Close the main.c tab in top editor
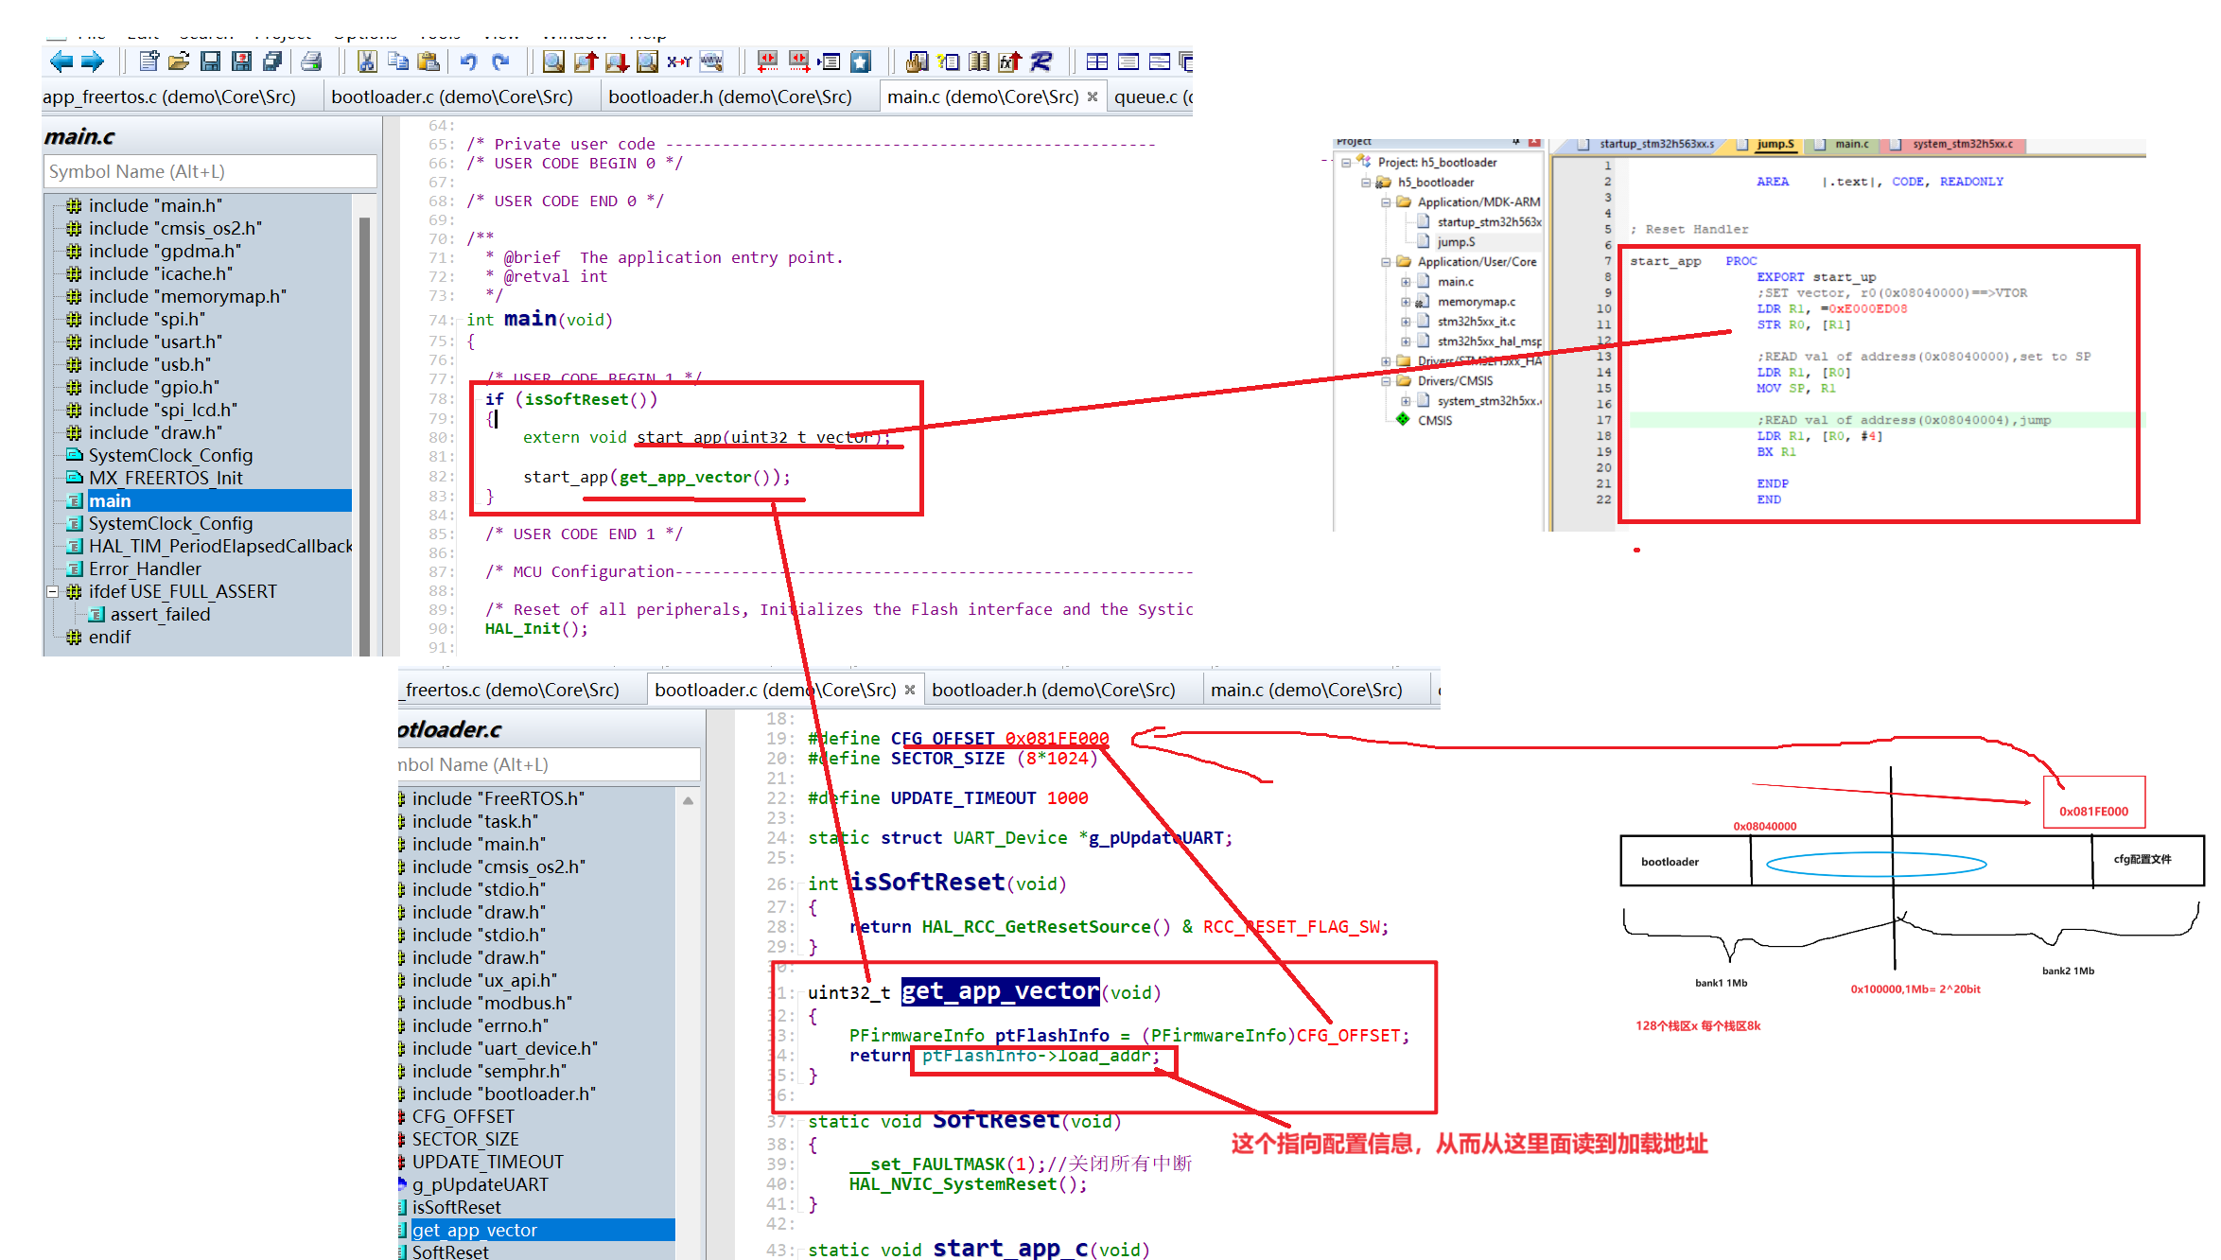Screen dimensions: 2221x1260 (1093, 96)
